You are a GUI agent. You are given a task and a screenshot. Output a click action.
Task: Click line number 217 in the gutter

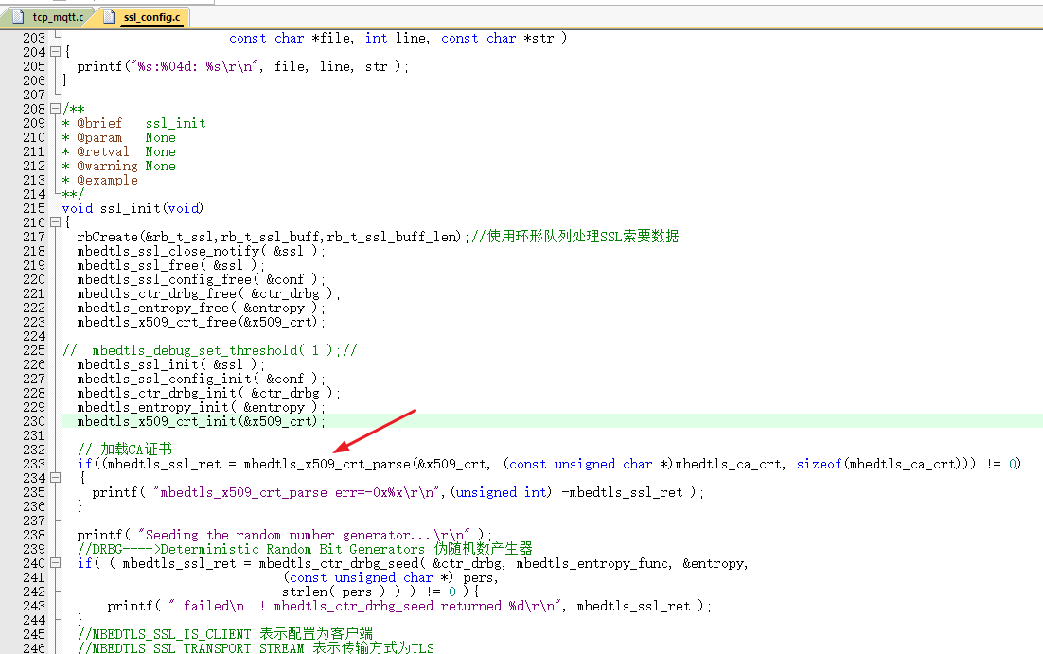[34, 237]
